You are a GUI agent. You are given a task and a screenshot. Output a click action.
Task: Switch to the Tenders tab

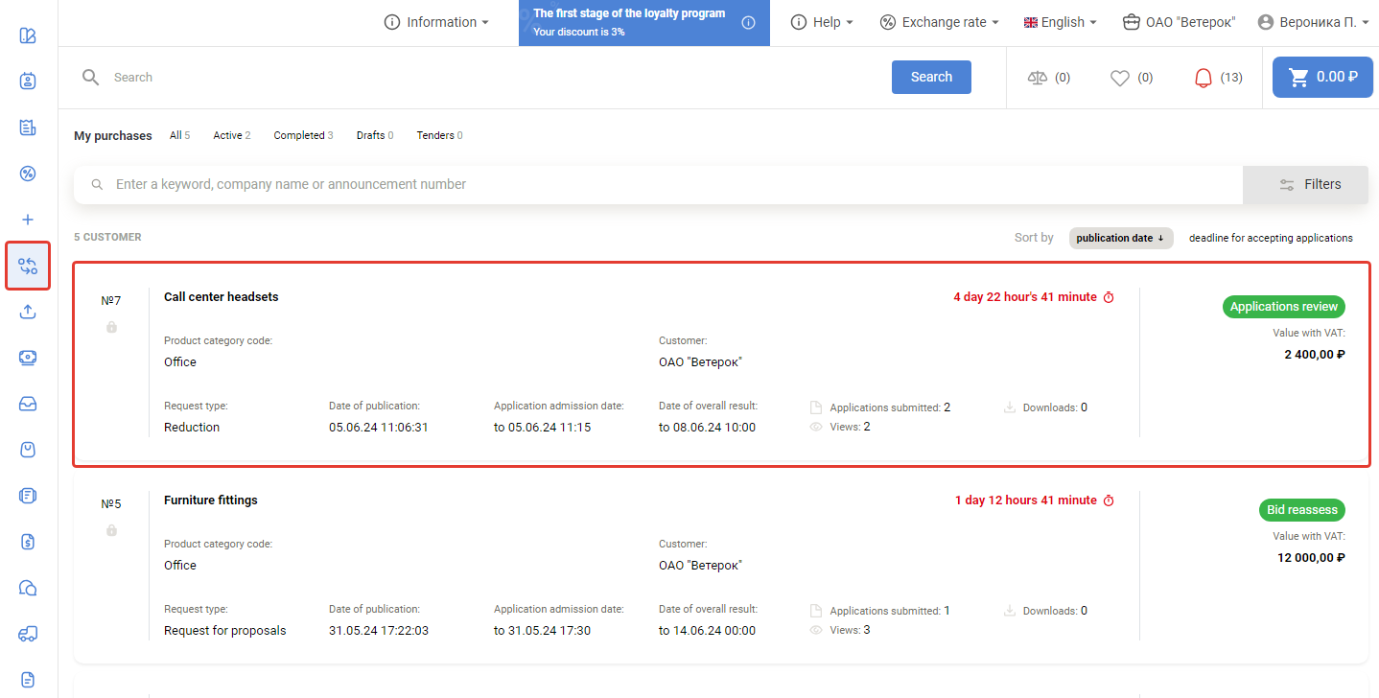coord(439,135)
